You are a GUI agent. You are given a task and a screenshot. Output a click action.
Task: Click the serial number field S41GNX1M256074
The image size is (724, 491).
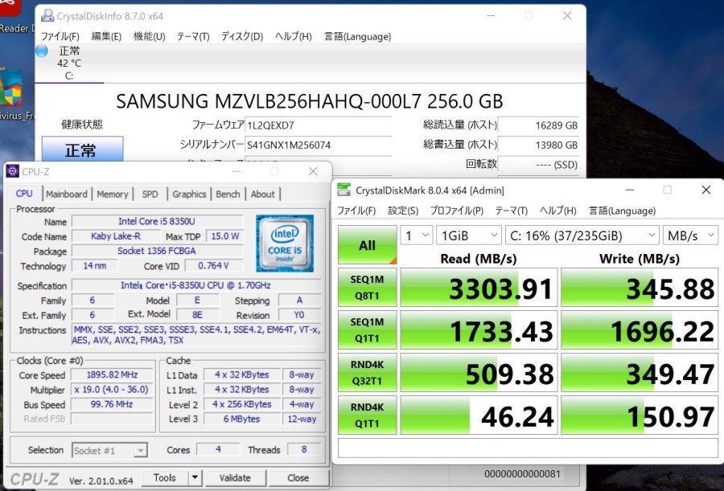coord(318,145)
